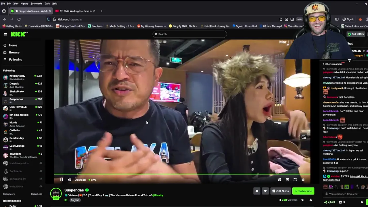
Task: Click the Gift Subs button
Action: tap(281, 191)
